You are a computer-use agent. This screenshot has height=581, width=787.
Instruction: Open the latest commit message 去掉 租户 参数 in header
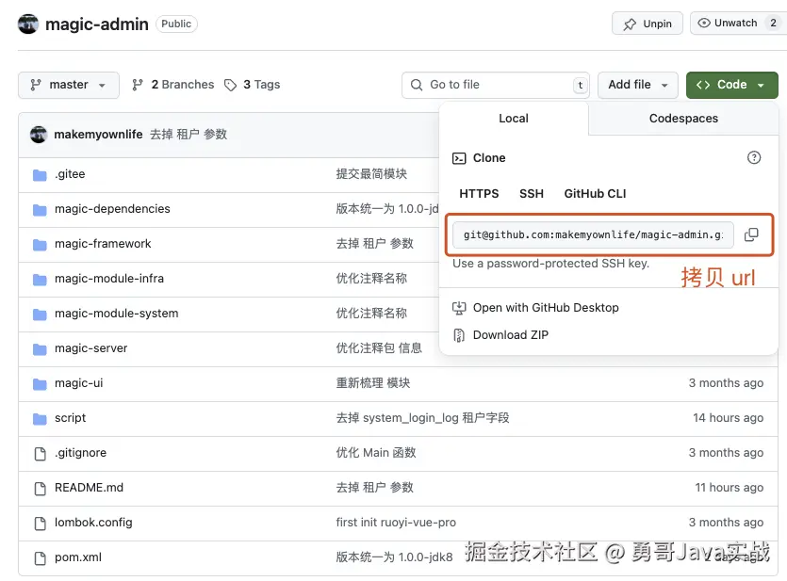tap(189, 135)
